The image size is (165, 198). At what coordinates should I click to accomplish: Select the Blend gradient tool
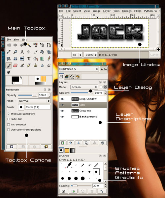pos(42,59)
